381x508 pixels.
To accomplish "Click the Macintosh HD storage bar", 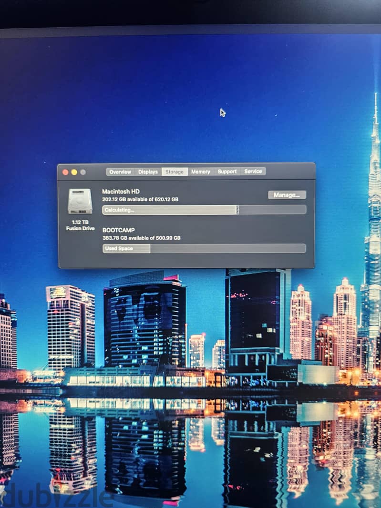I will pyautogui.click(x=204, y=210).
